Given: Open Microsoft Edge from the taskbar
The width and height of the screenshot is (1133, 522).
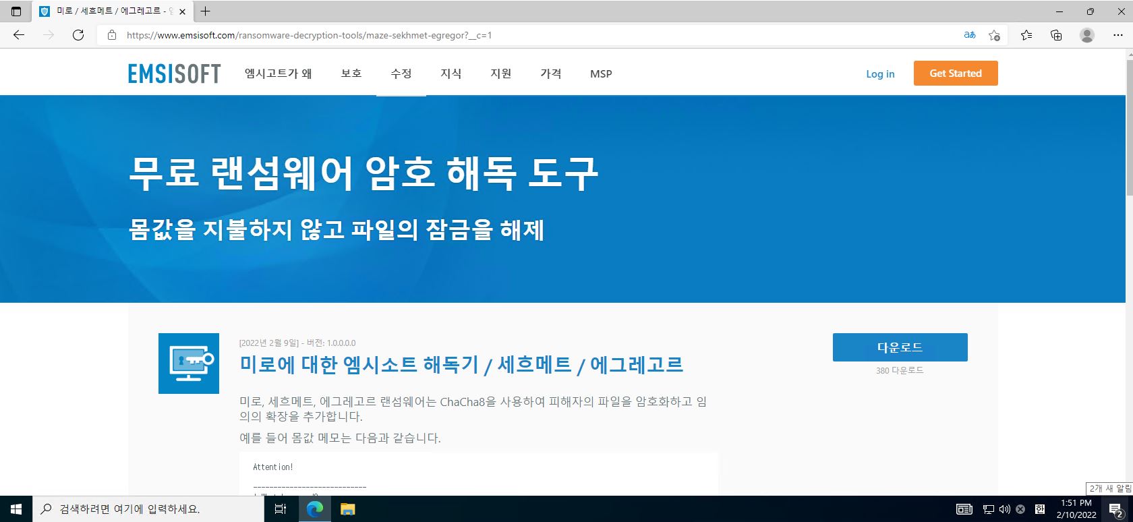Looking at the screenshot, I should 315,509.
